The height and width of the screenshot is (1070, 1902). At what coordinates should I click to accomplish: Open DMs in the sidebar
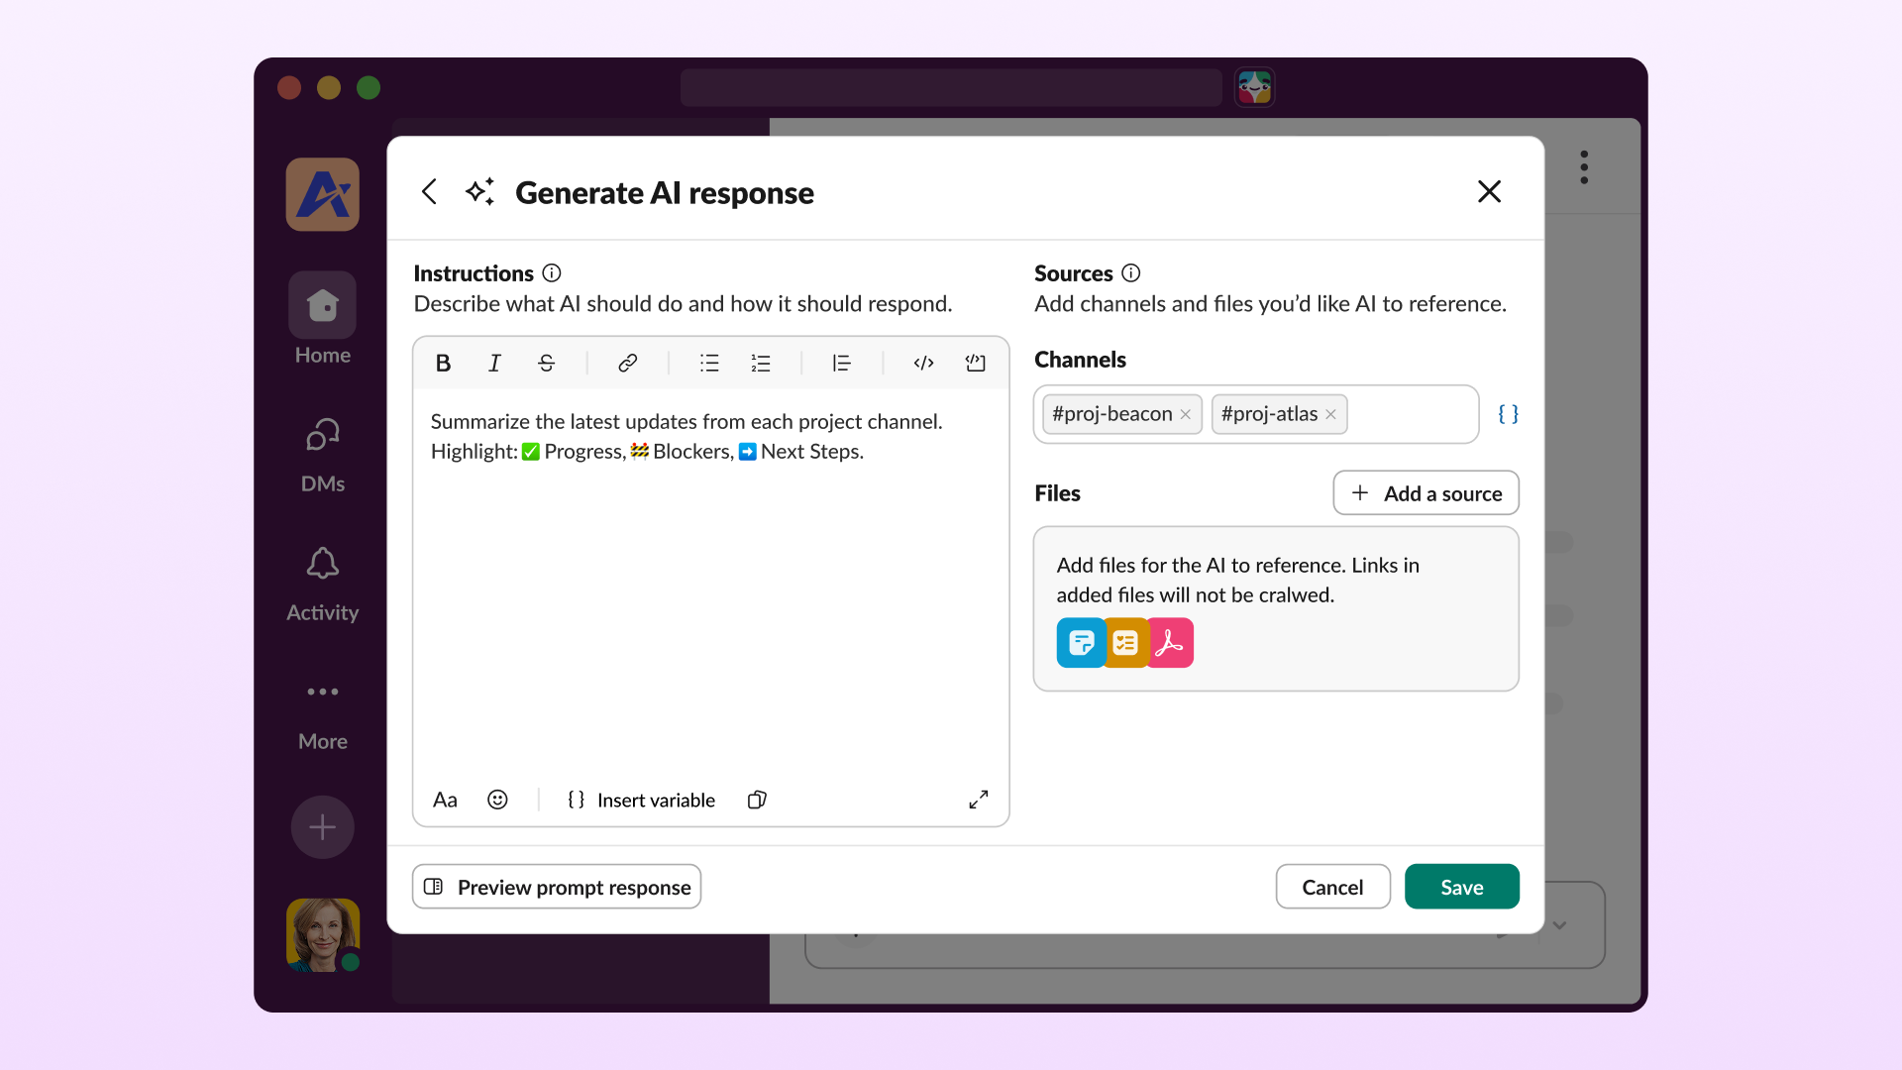pyautogui.click(x=323, y=455)
